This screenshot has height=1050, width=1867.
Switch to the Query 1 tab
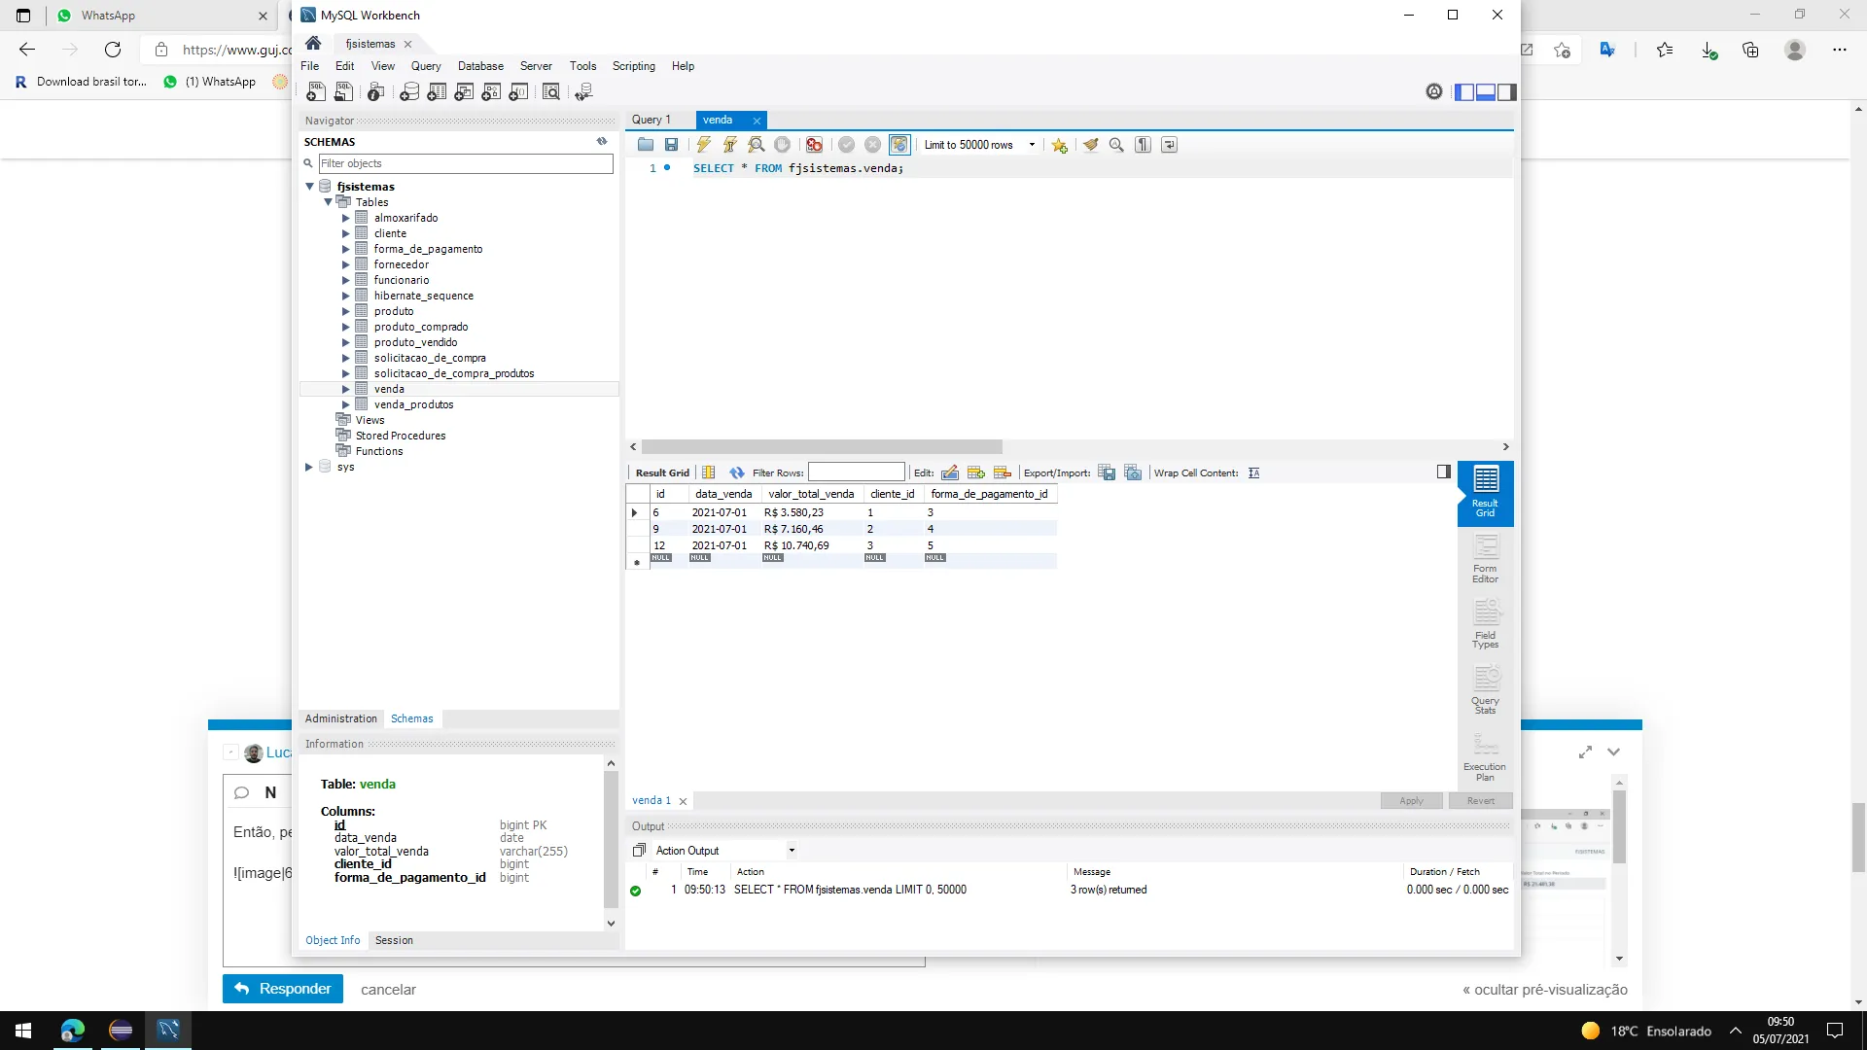[x=651, y=120]
